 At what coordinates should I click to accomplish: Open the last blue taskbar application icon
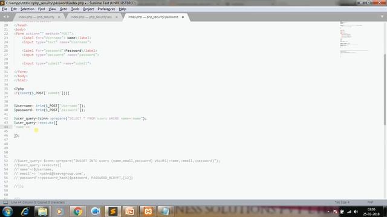165,212
